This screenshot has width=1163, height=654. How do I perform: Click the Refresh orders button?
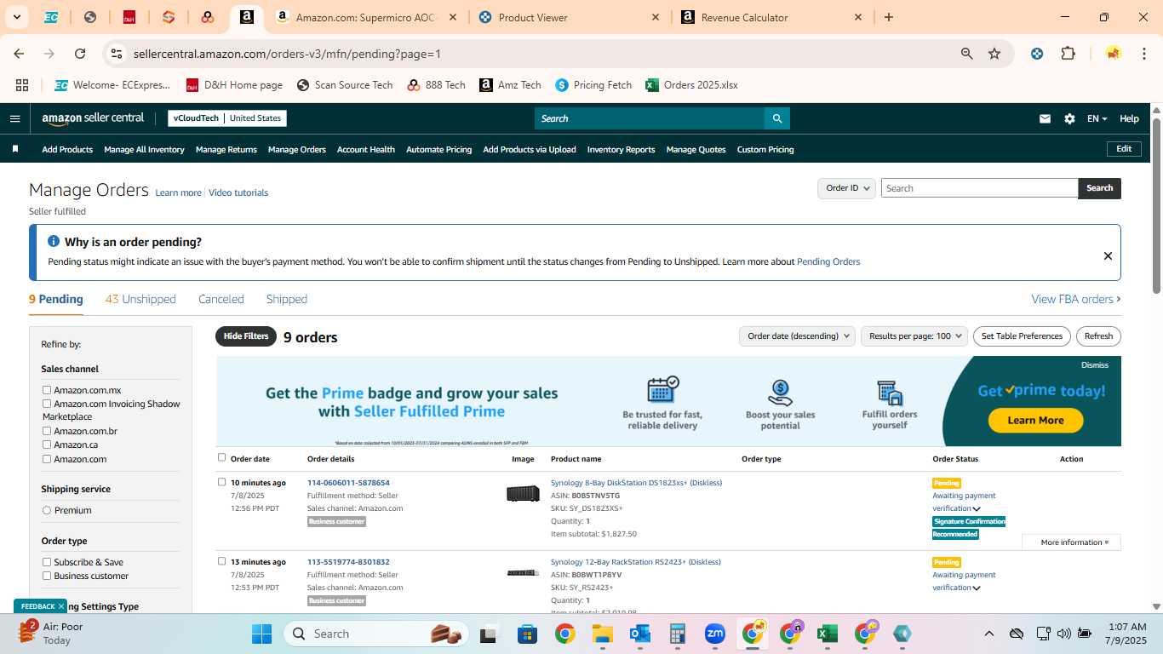click(x=1098, y=336)
